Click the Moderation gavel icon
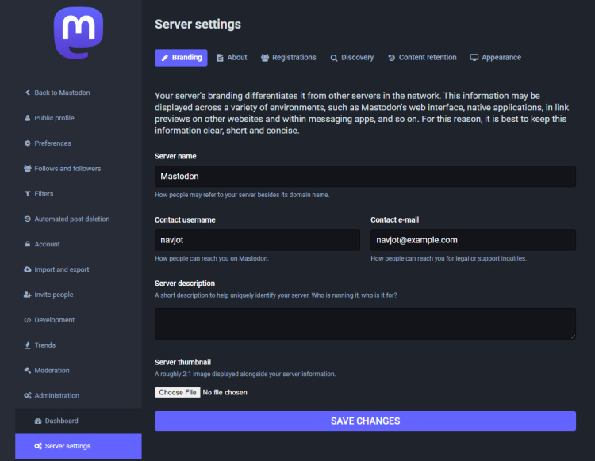Viewport: 595px width, 461px height. (28, 371)
